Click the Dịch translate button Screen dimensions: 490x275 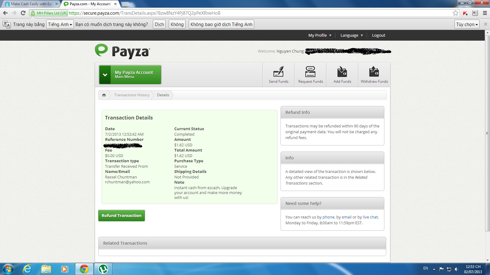[x=159, y=24]
